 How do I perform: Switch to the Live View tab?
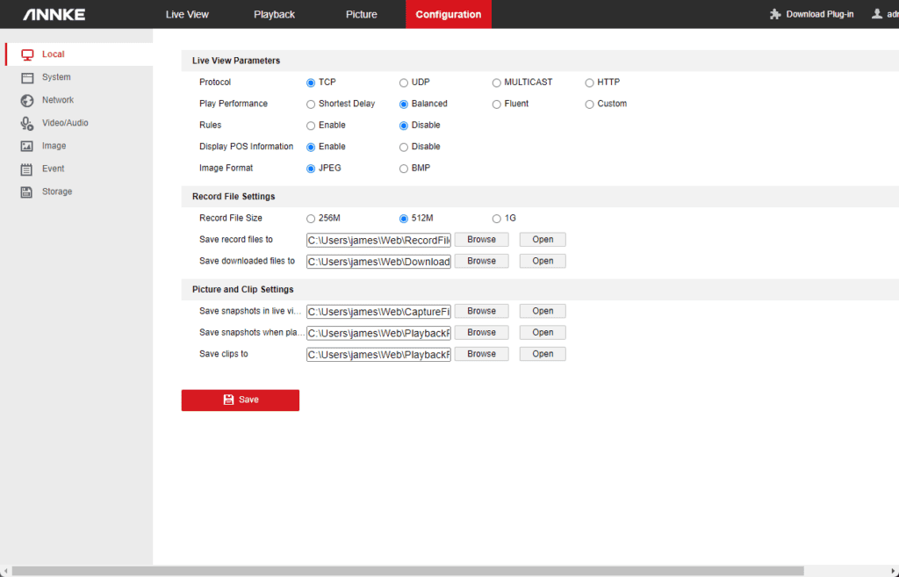(x=187, y=14)
